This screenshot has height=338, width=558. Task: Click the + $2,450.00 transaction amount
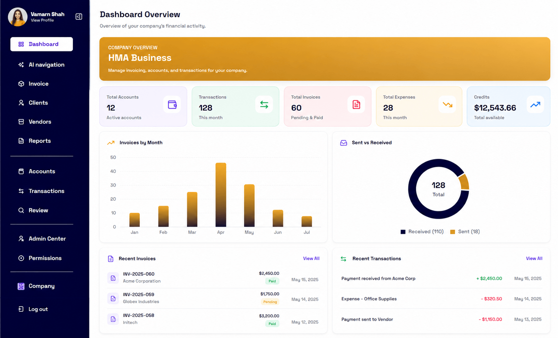489,278
